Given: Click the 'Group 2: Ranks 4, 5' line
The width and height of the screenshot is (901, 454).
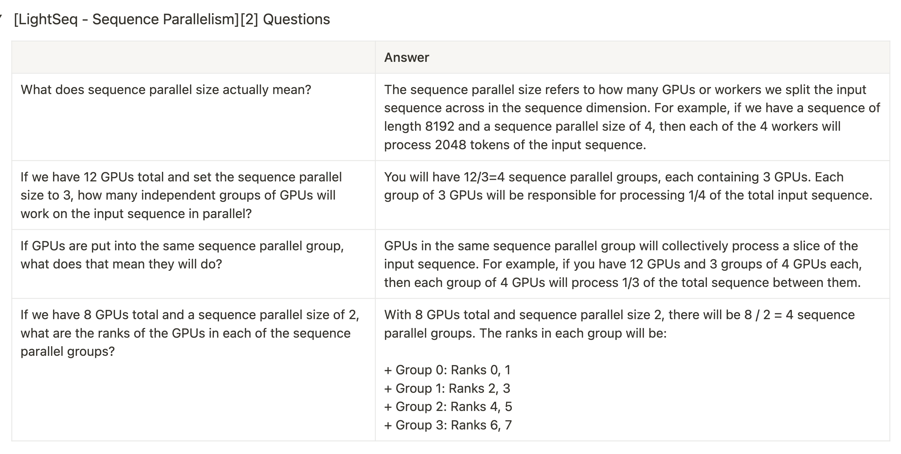Looking at the screenshot, I should point(448,406).
